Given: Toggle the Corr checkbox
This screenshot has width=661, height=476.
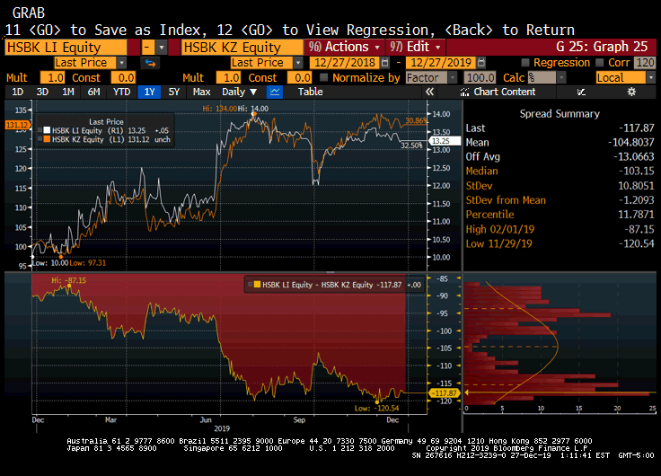Looking at the screenshot, I should tap(600, 63).
